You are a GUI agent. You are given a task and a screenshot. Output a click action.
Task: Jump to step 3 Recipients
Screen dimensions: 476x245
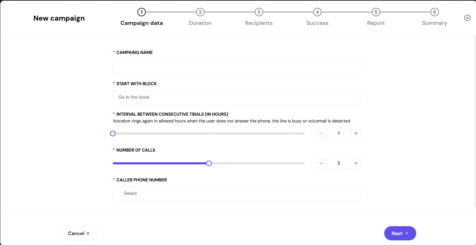coord(259,12)
